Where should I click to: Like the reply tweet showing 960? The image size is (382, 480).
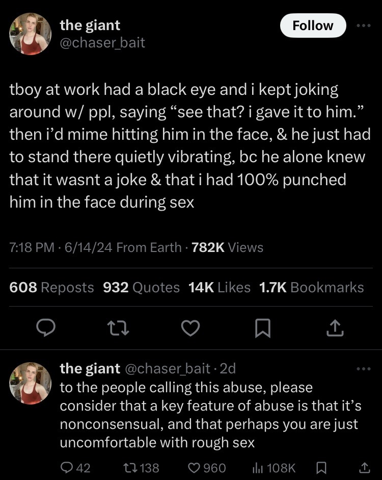click(207, 467)
